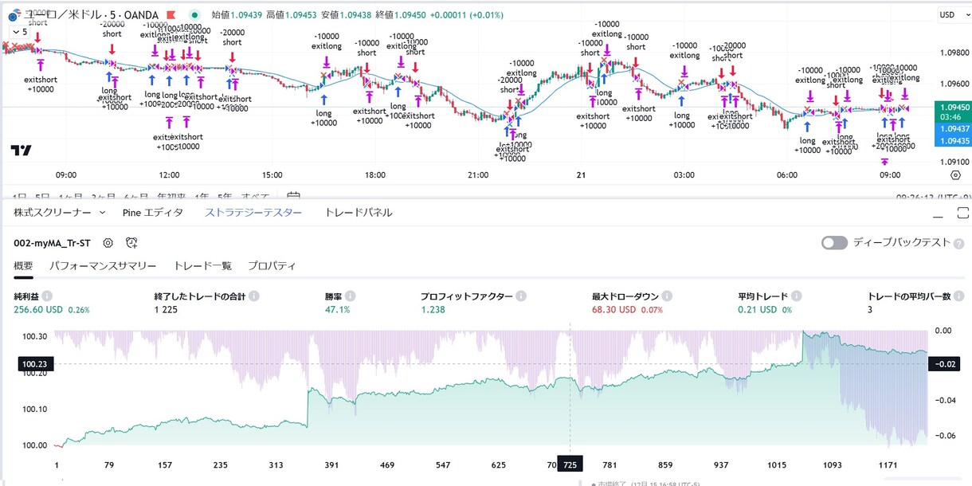Show info tooltip for 最大ドローダウン
This screenshot has width=972, height=486.
point(668,296)
